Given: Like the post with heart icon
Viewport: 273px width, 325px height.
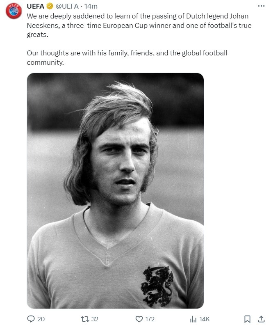Looking at the screenshot, I should point(139,319).
